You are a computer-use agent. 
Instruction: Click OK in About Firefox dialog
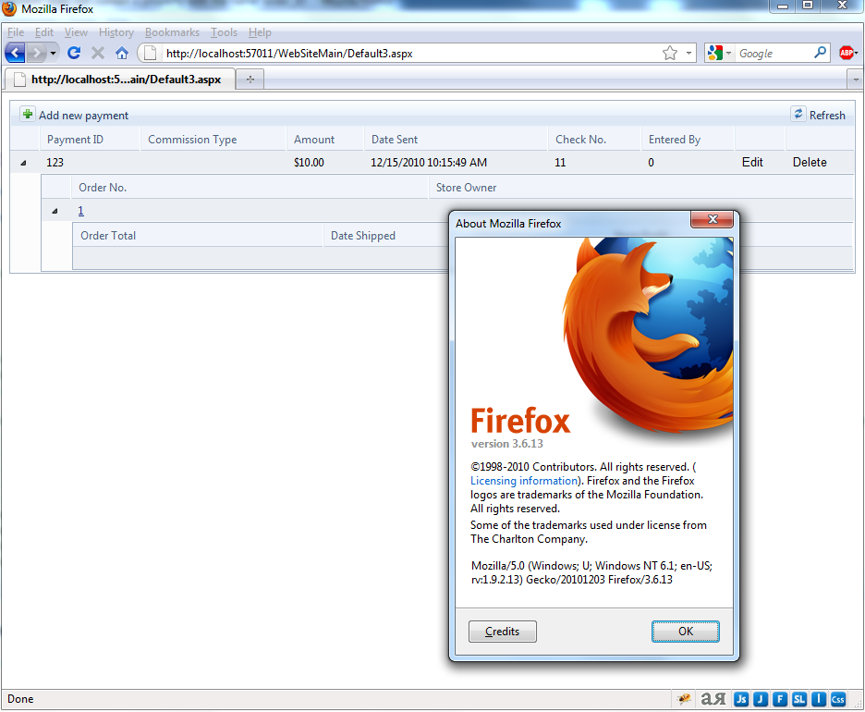(x=685, y=632)
